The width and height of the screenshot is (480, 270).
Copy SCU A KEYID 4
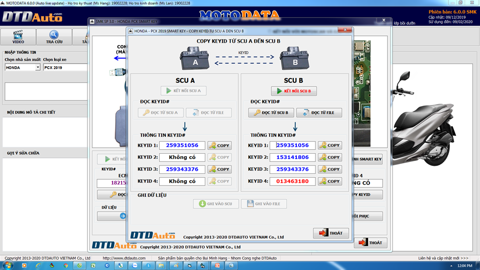click(220, 181)
